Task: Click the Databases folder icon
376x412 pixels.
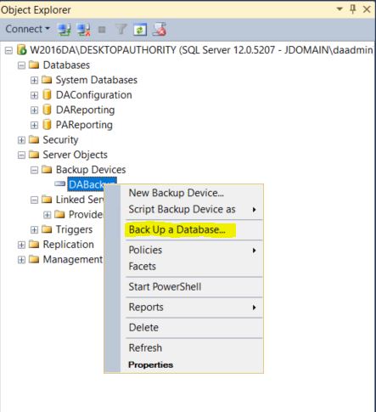Action: (x=34, y=65)
